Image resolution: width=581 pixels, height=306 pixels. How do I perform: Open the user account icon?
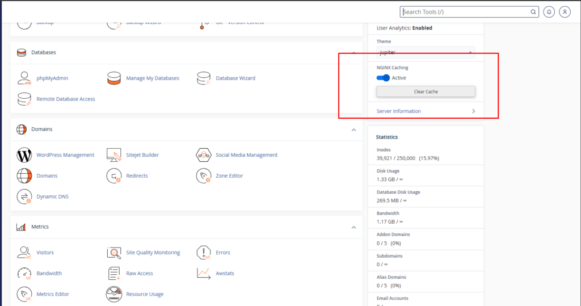pos(565,12)
